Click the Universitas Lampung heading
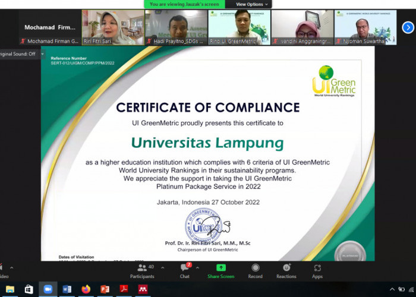The height and width of the screenshot is (297, 416). (x=207, y=143)
